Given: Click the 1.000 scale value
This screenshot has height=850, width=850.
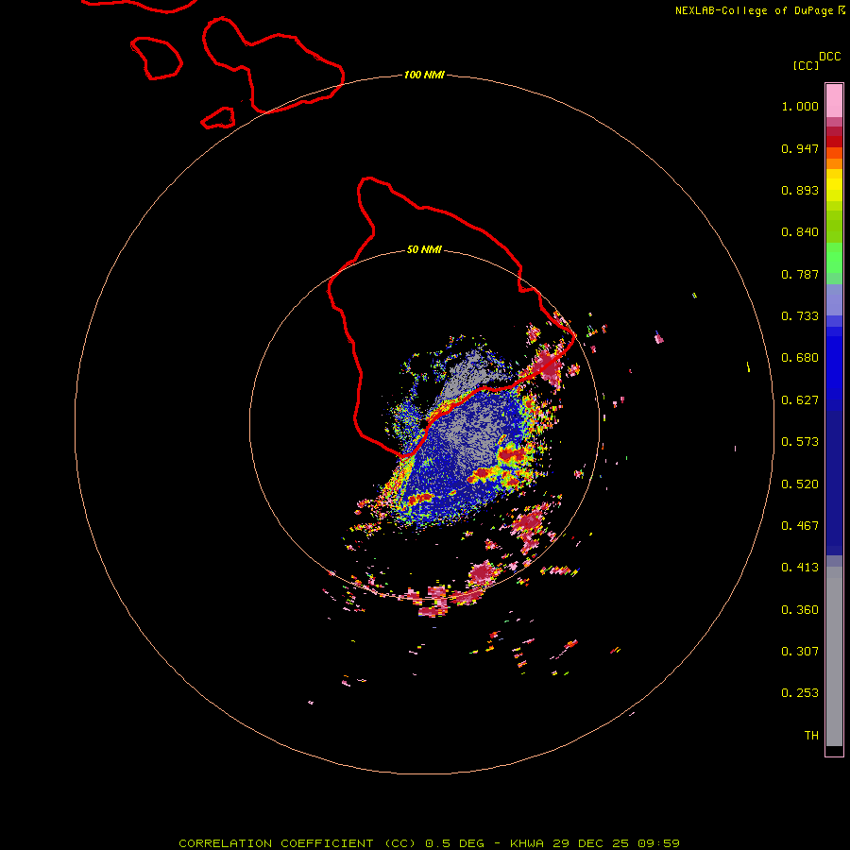Looking at the screenshot, I should pyautogui.click(x=800, y=106).
